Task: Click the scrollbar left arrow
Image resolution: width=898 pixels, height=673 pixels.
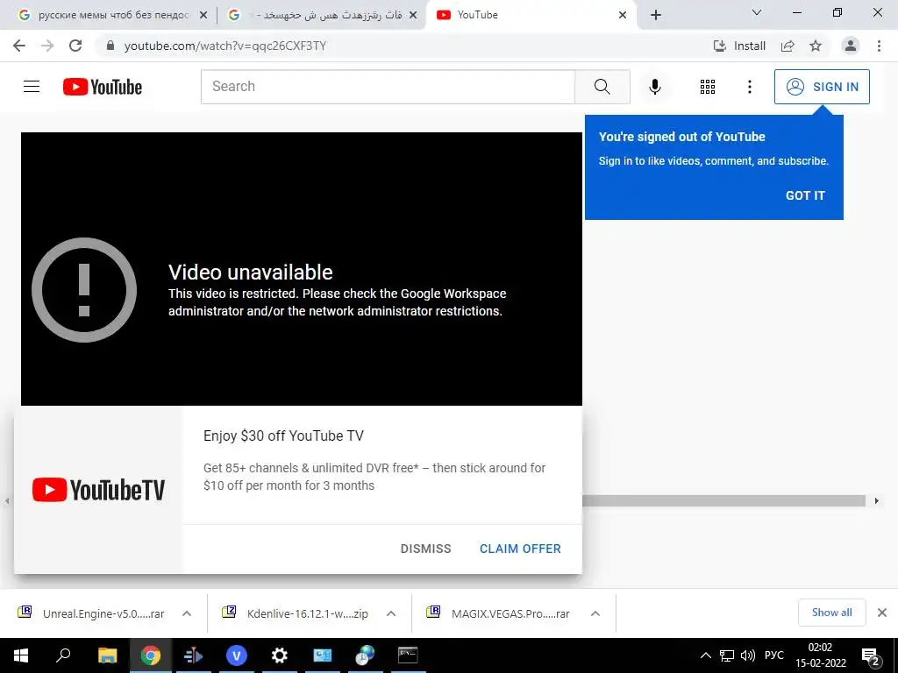Action: [7, 500]
